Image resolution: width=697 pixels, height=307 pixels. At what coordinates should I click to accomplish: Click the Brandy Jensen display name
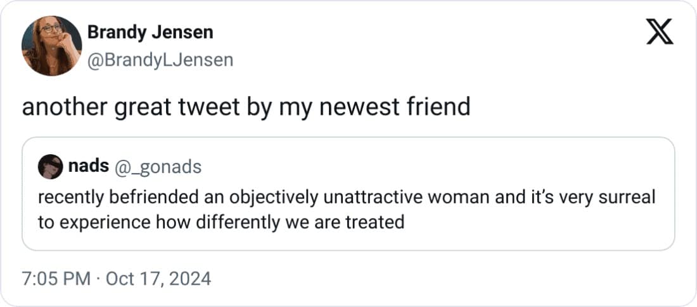coord(150,32)
